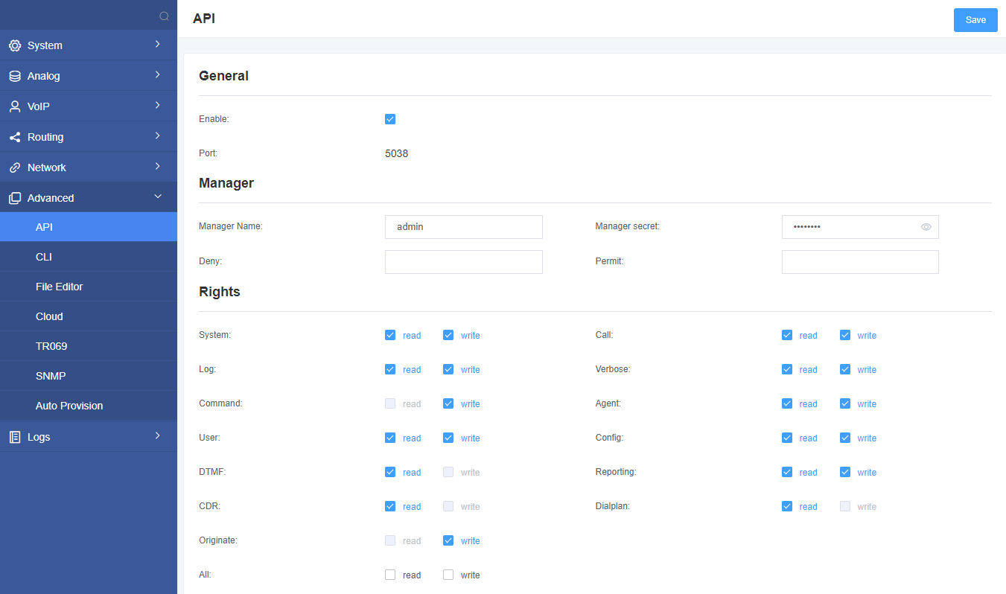Uncheck Agent write permission
The image size is (1006, 594).
[x=845, y=403]
